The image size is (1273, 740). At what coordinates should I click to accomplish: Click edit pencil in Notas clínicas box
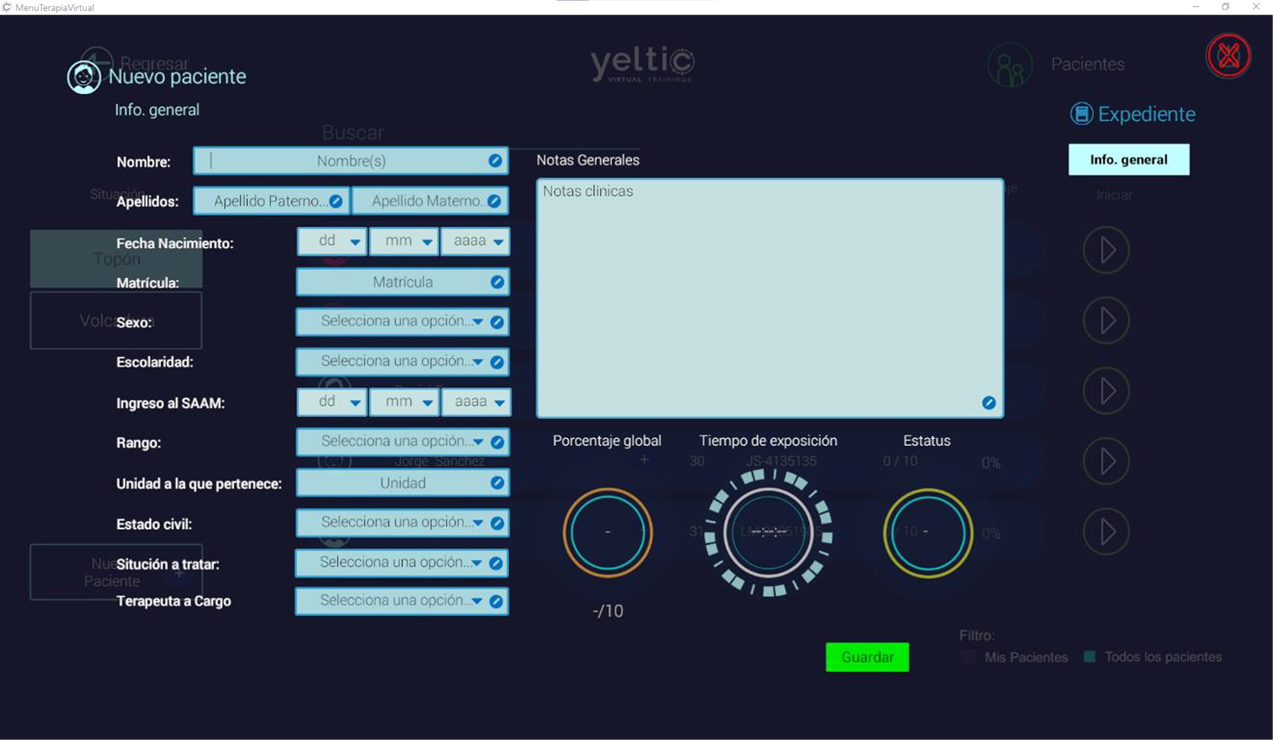click(988, 402)
